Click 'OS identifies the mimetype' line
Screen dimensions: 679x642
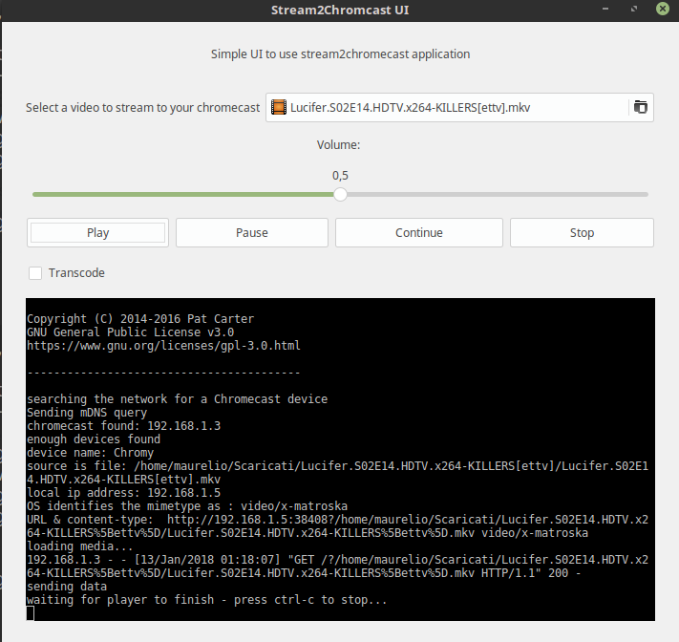pyautogui.click(x=187, y=506)
